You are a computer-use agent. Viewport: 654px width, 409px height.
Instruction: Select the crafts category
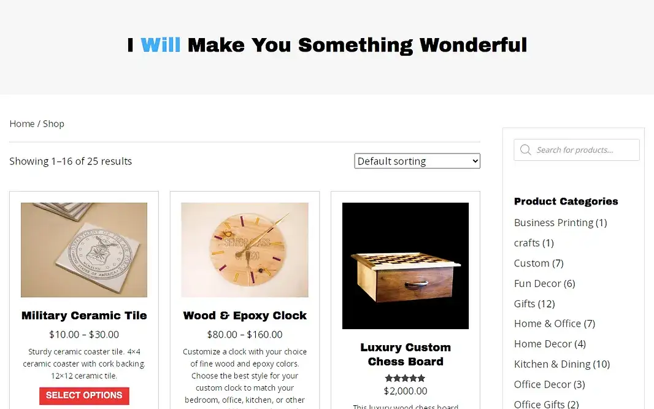click(527, 243)
